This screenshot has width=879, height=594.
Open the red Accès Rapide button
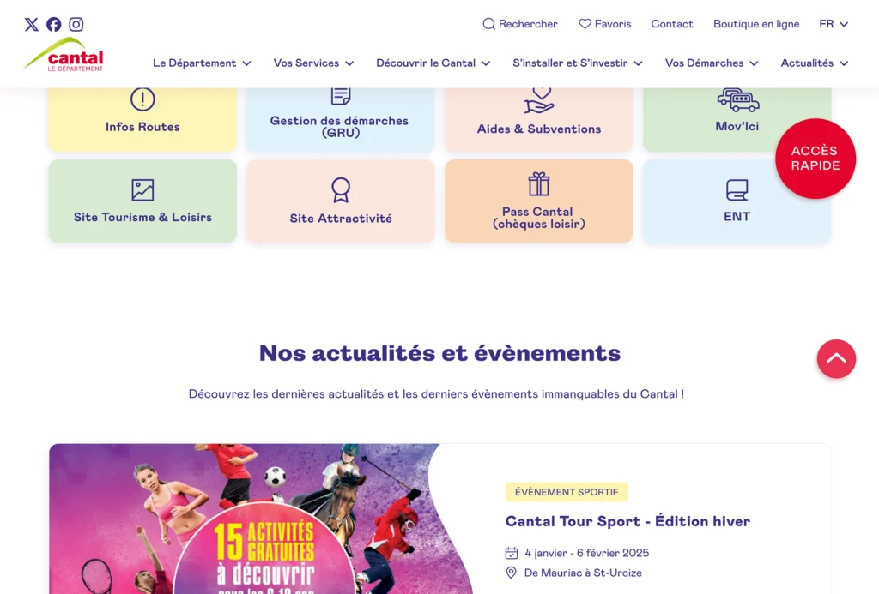(x=815, y=159)
